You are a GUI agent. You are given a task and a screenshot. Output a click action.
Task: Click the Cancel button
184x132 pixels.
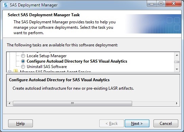tap(166, 123)
